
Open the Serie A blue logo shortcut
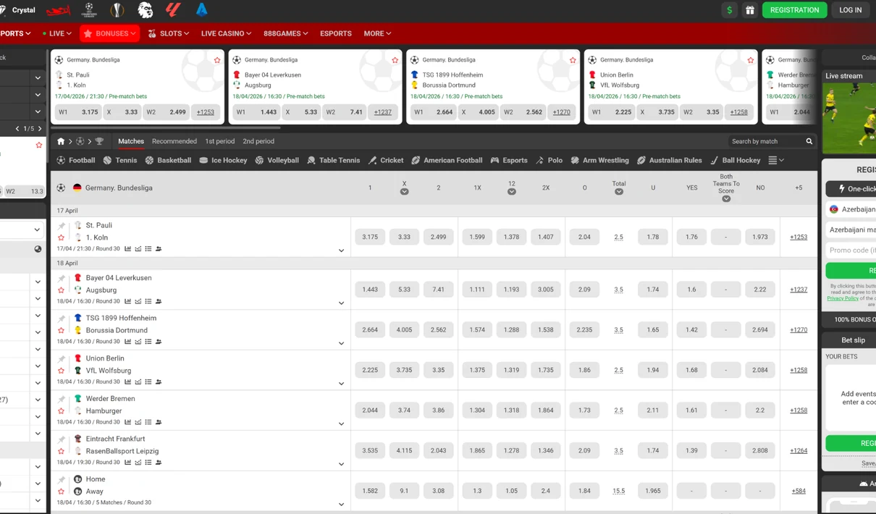(201, 10)
